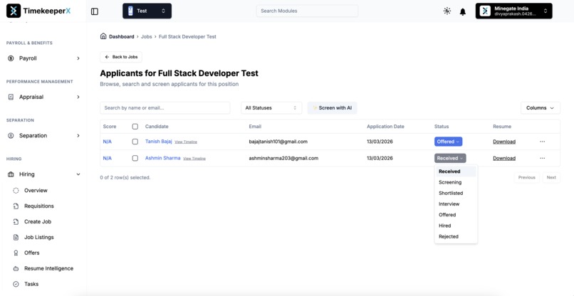Click the Requisitions document icon
The image size is (574, 296).
tap(16, 206)
